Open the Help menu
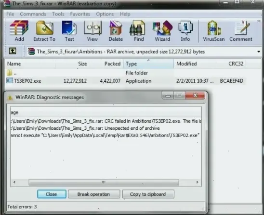This screenshot has height=215, width=264. 125,14
